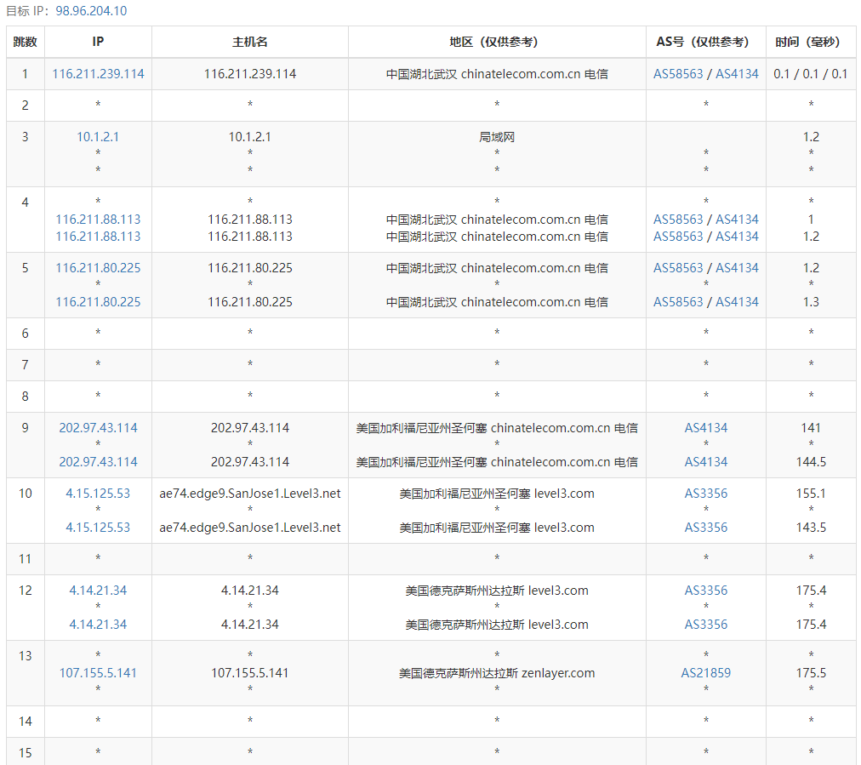The width and height of the screenshot is (861, 765).
Task: Select the 175.5 time value
Action: pos(811,673)
